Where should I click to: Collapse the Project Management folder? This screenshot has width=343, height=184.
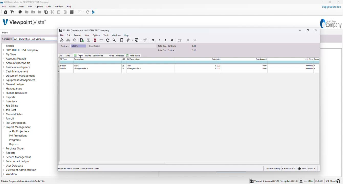4,127
